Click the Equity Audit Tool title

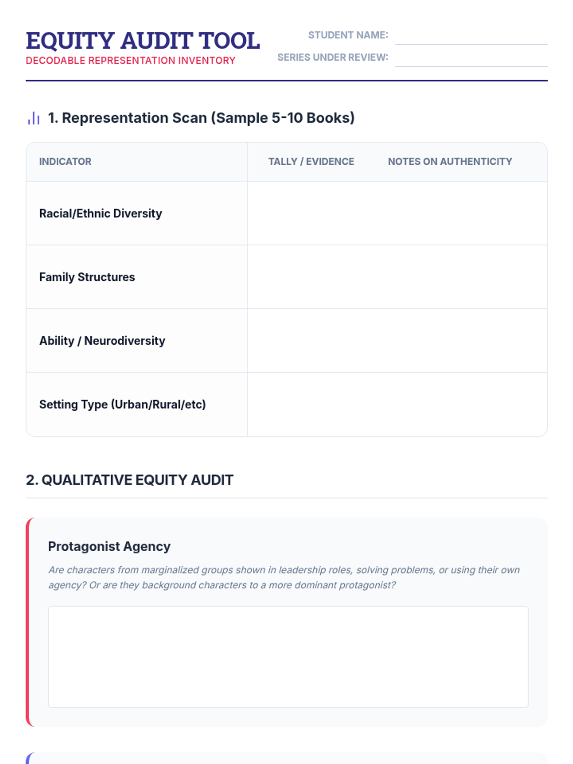coord(143,41)
